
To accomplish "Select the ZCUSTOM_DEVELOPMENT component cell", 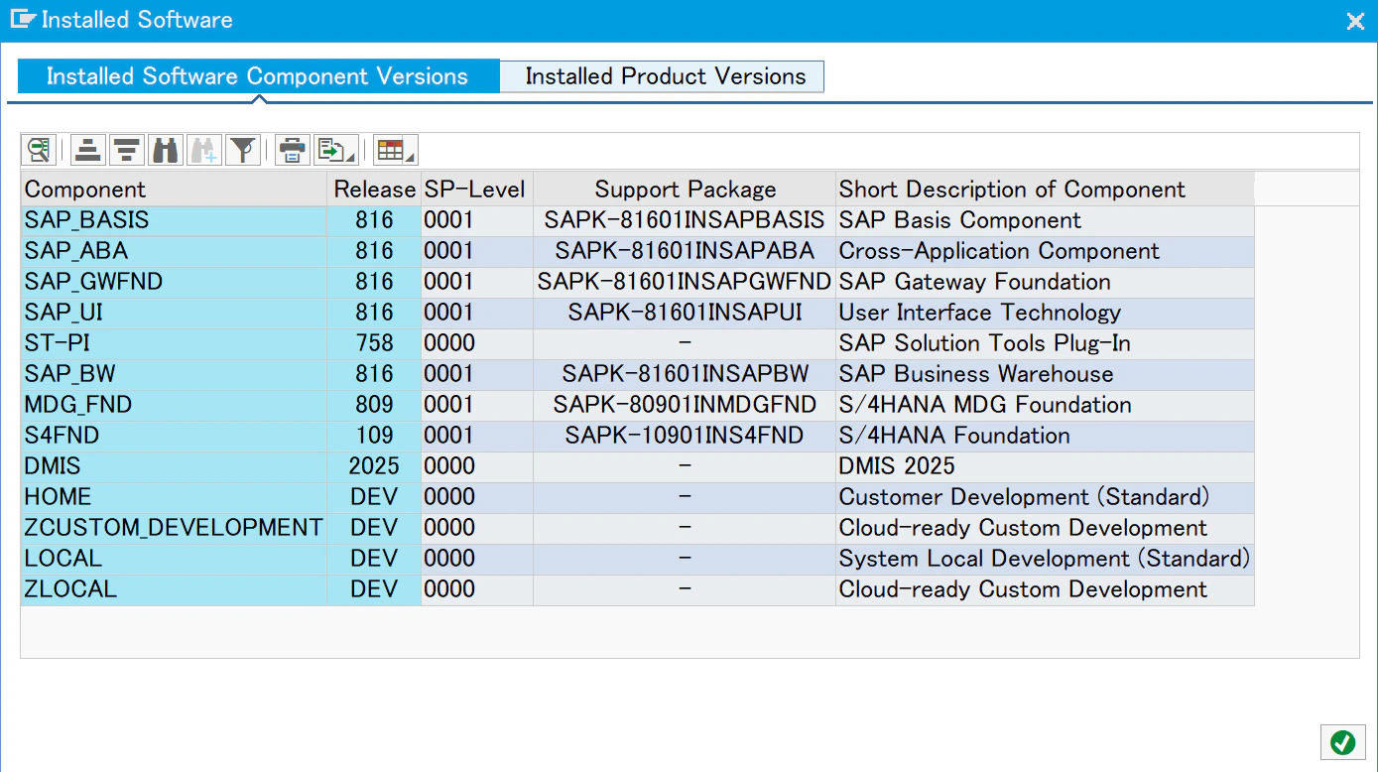I will coord(175,528).
